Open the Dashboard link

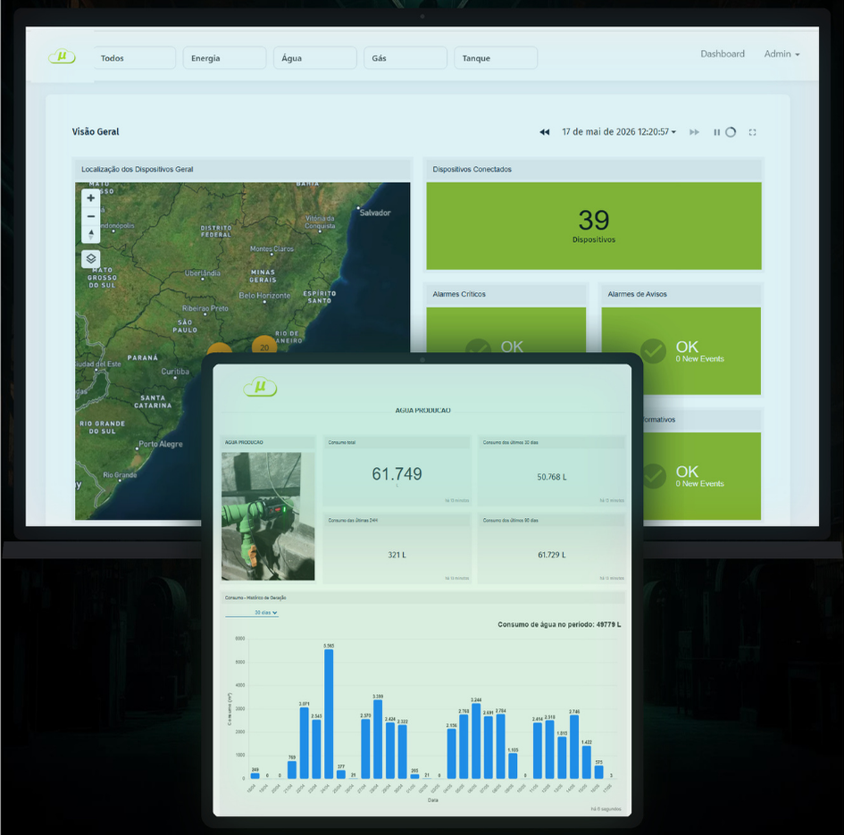click(723, 54)
